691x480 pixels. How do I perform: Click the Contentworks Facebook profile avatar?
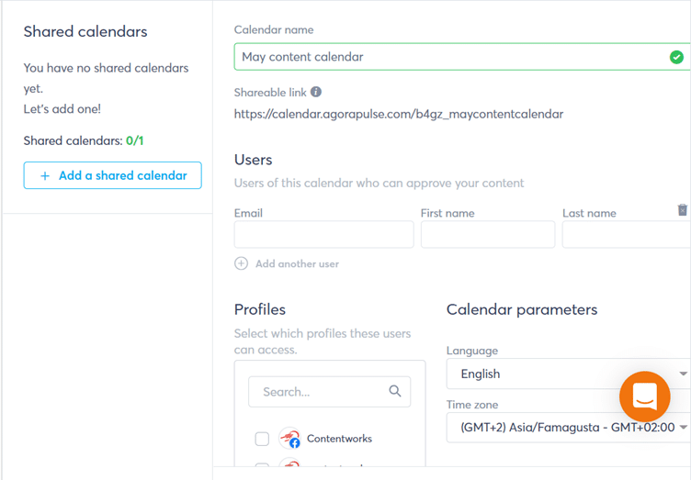coord(290,439)
